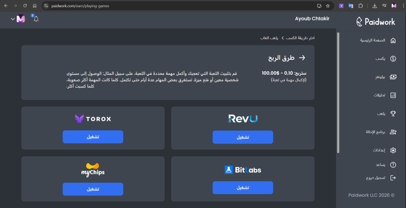Bookmark this page with the star icon
406x208 pixels.
point(328,6)
